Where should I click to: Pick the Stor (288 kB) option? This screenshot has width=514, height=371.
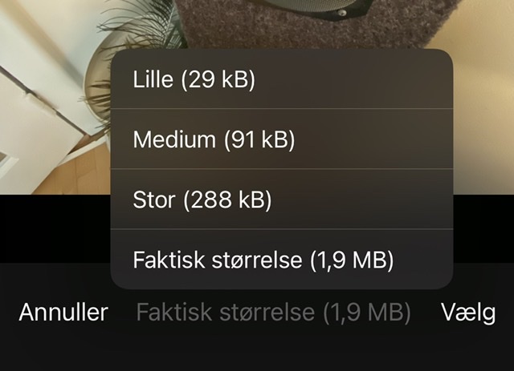point(282,200)
